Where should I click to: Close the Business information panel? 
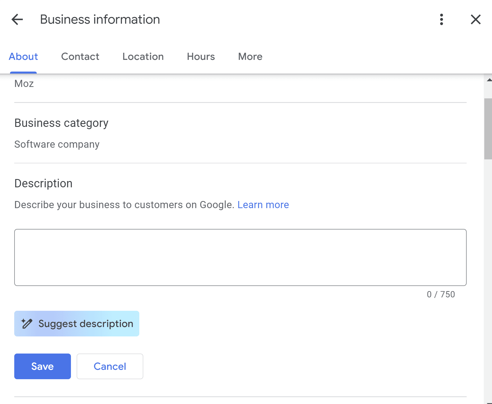(475, 20)
